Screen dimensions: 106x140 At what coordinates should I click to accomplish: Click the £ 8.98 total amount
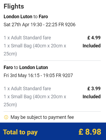point(90,132)
